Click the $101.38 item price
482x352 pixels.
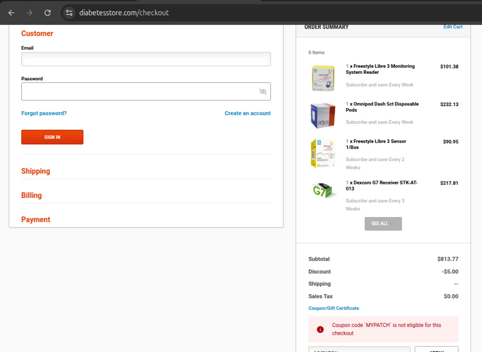[x=449, y=67]
